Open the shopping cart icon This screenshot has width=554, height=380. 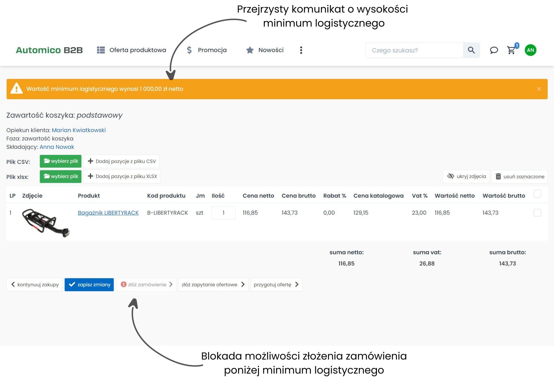[511, 50]
